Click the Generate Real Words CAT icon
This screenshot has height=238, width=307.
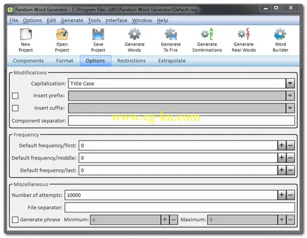(243, 34)
